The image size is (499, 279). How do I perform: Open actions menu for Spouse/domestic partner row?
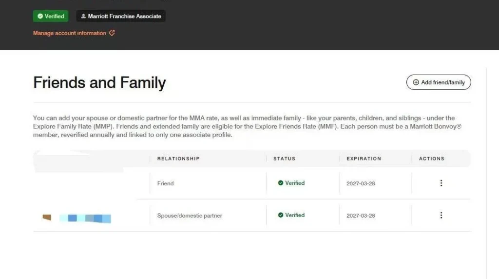pyautogui.click(x=441, y=215)
